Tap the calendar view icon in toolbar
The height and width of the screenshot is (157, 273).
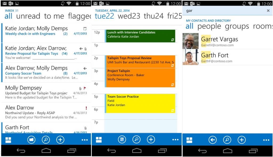(122, 139)
